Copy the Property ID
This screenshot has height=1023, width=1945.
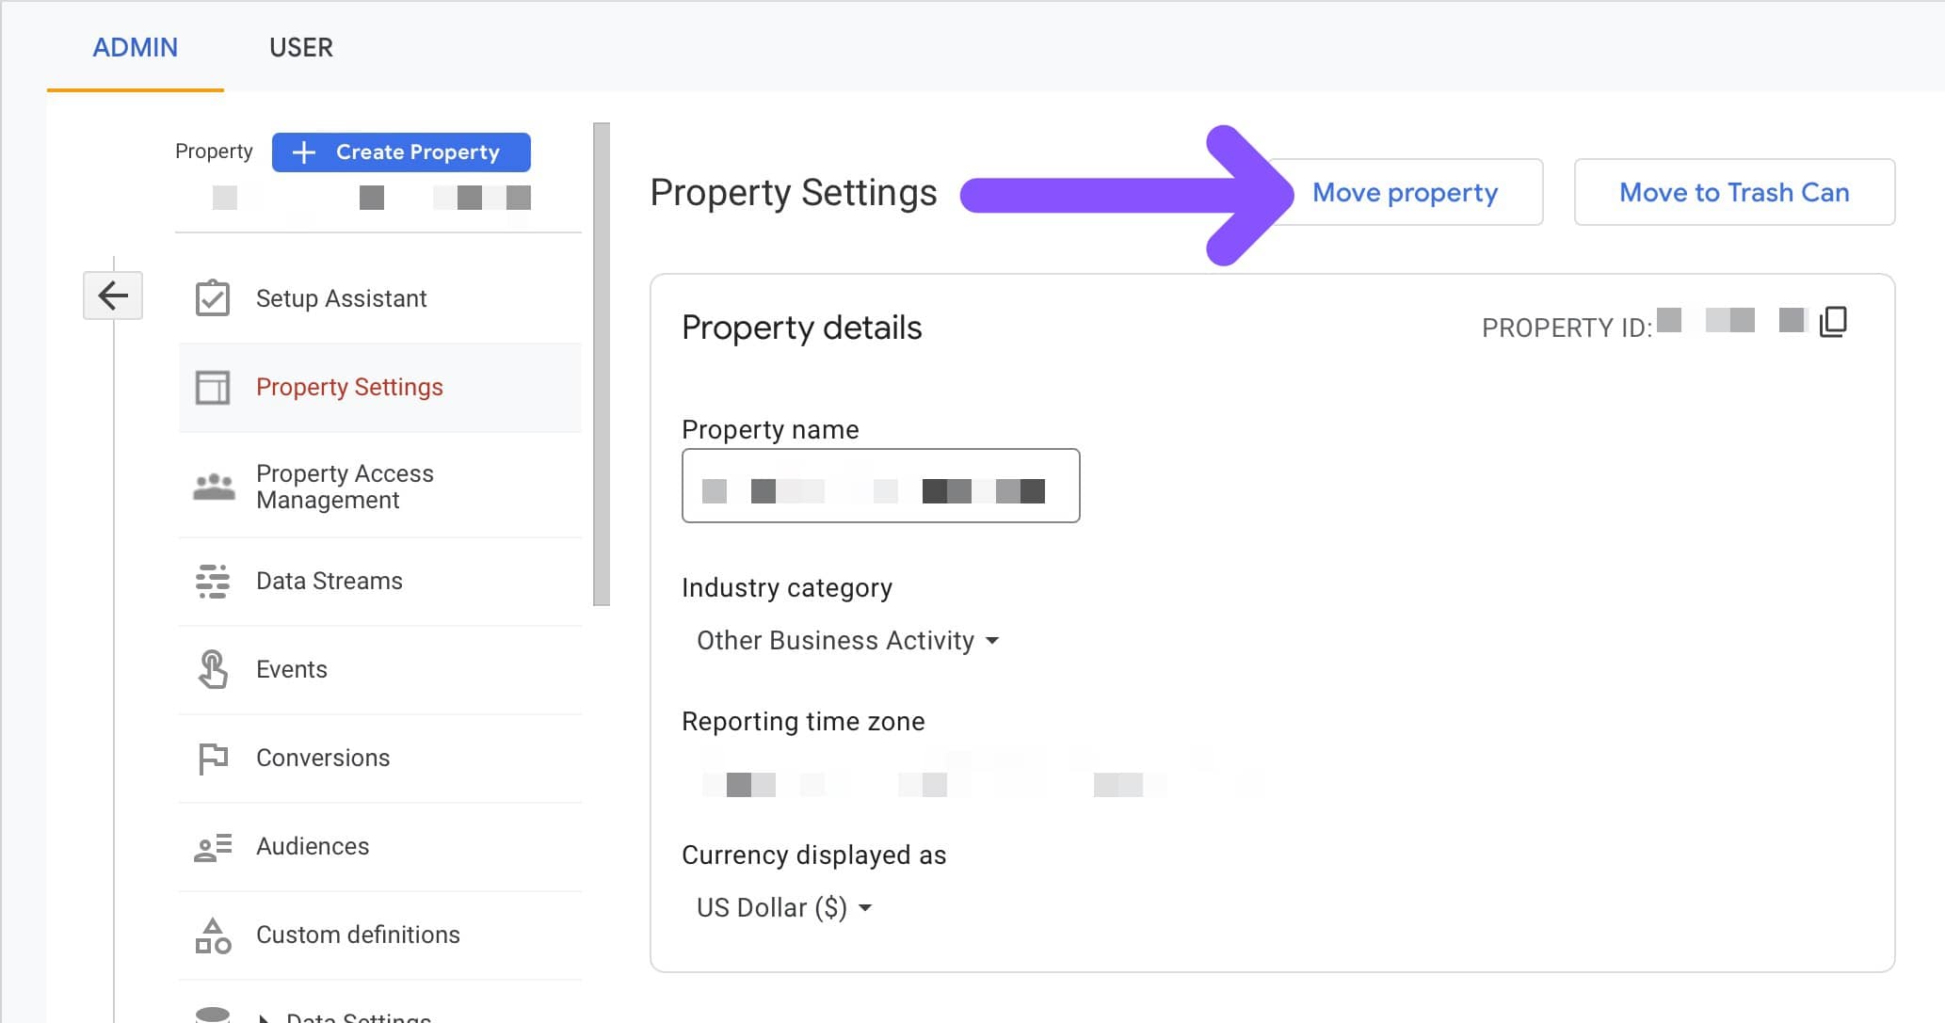pos(1833,321)
